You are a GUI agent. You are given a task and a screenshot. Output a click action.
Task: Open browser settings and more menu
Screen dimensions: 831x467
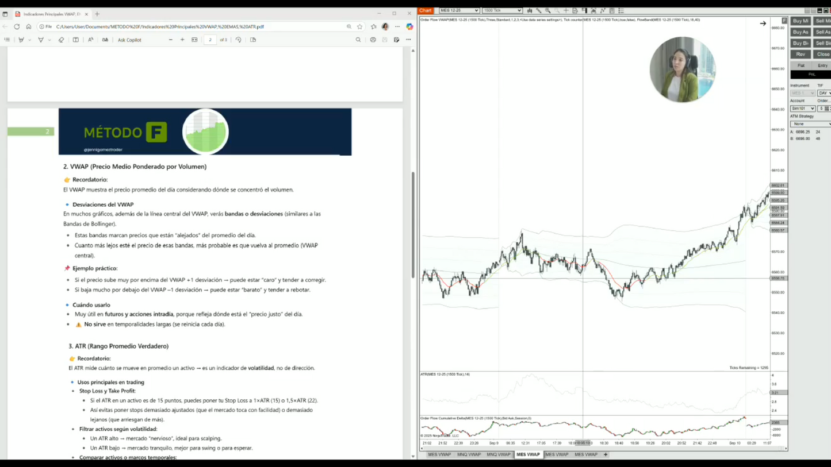click(397, 26)
